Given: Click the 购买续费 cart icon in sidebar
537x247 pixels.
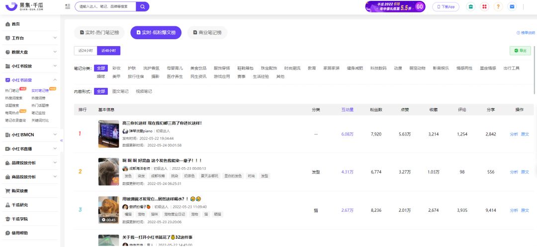Looking at the screenshot, I should [7, 190].
